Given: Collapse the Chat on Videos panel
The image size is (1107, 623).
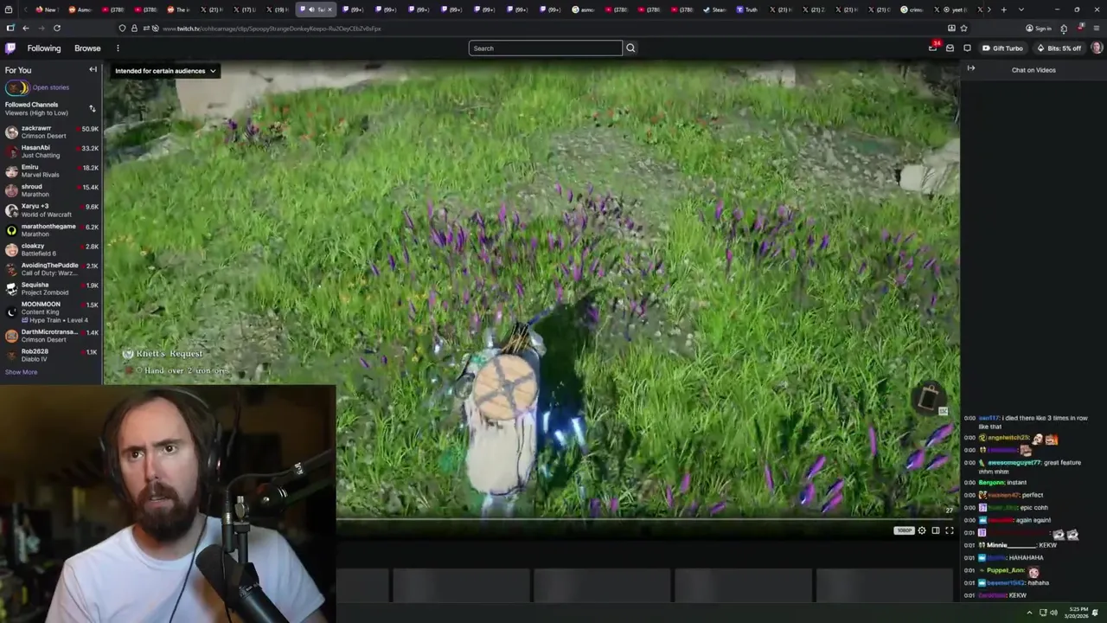Looking at the screenshot, I should point(971,68).
